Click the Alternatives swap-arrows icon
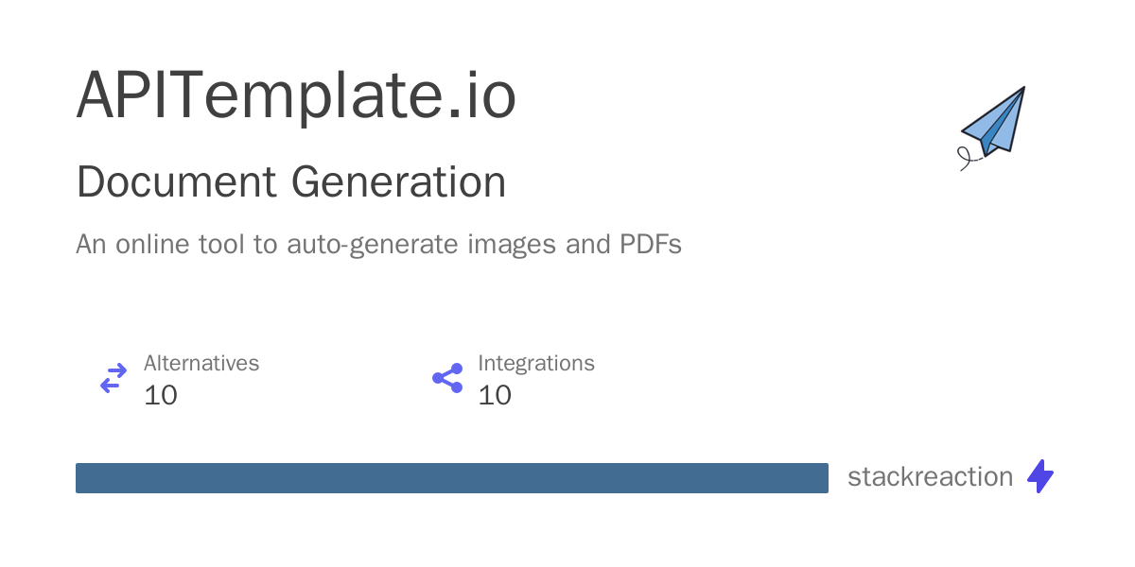This screenshot has width=1135, height=567. click(x=113, y=379)
